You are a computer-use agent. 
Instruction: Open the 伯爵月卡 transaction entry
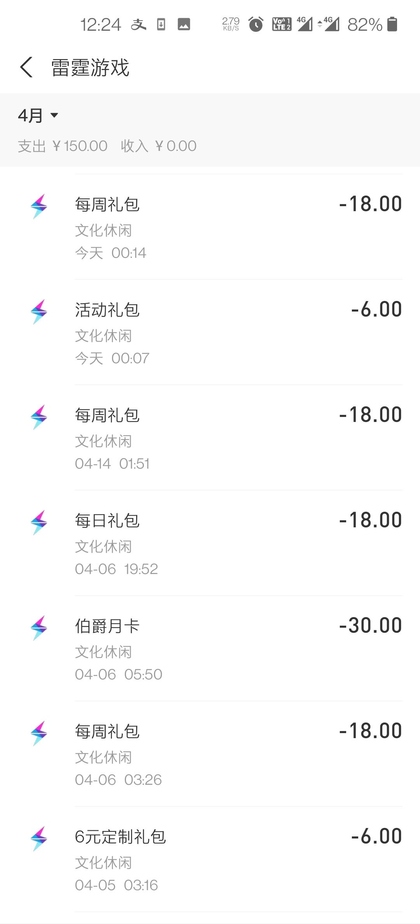210,649
